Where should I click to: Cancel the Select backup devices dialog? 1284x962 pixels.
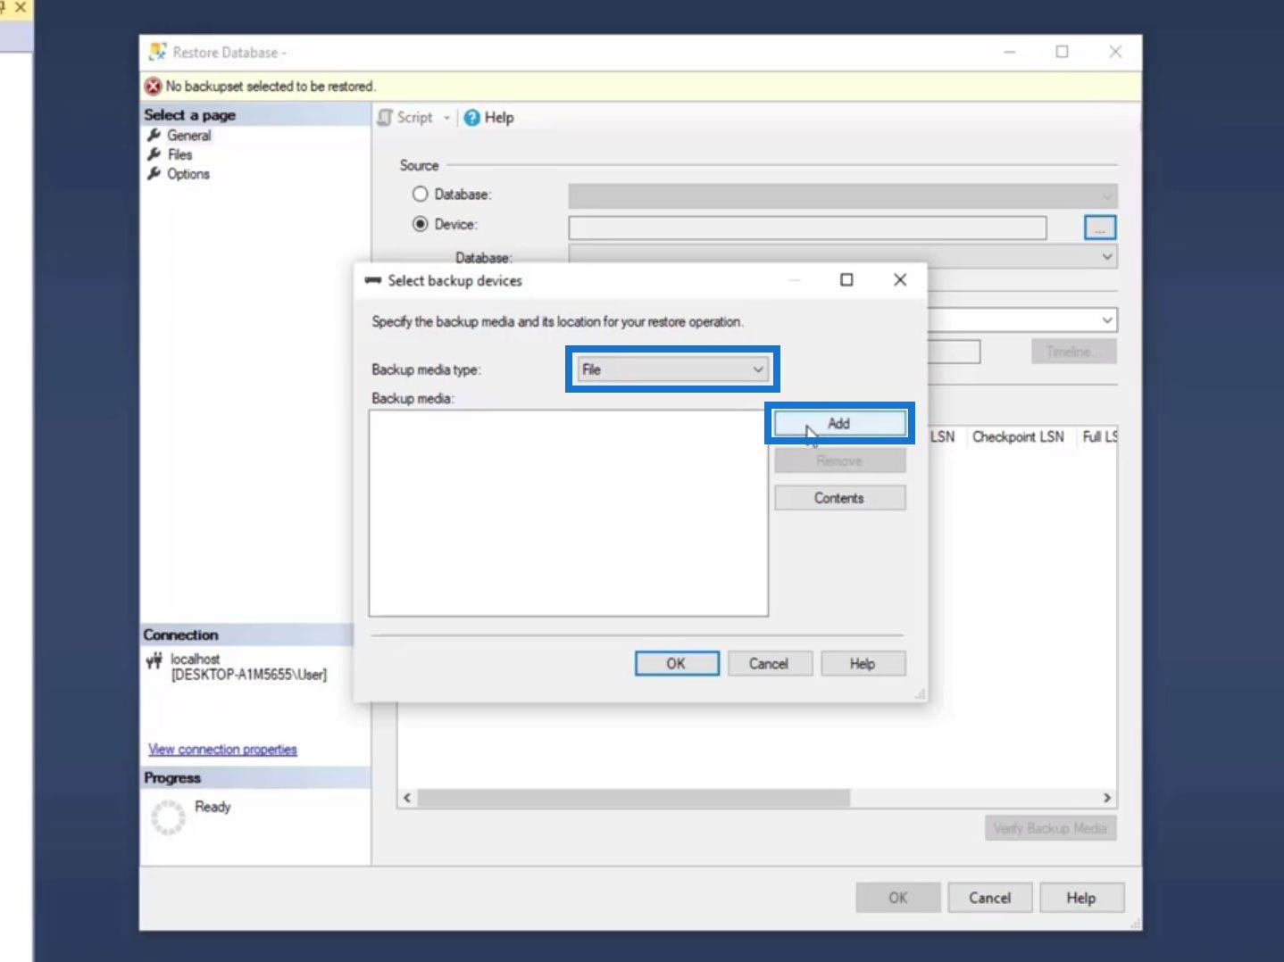pyautogui.click(x=769, y=663)
